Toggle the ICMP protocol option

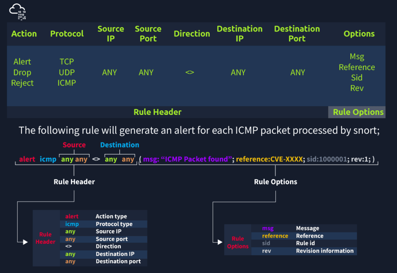click(x=67, y=83)
